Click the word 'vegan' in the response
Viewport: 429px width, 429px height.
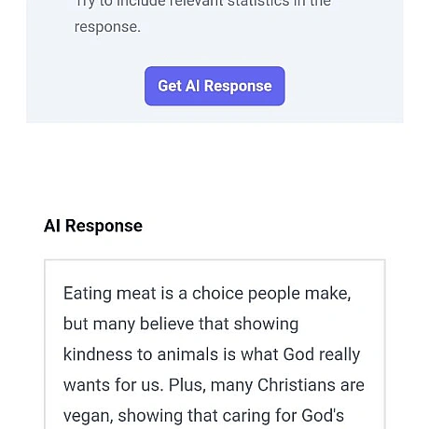[89, 416]
